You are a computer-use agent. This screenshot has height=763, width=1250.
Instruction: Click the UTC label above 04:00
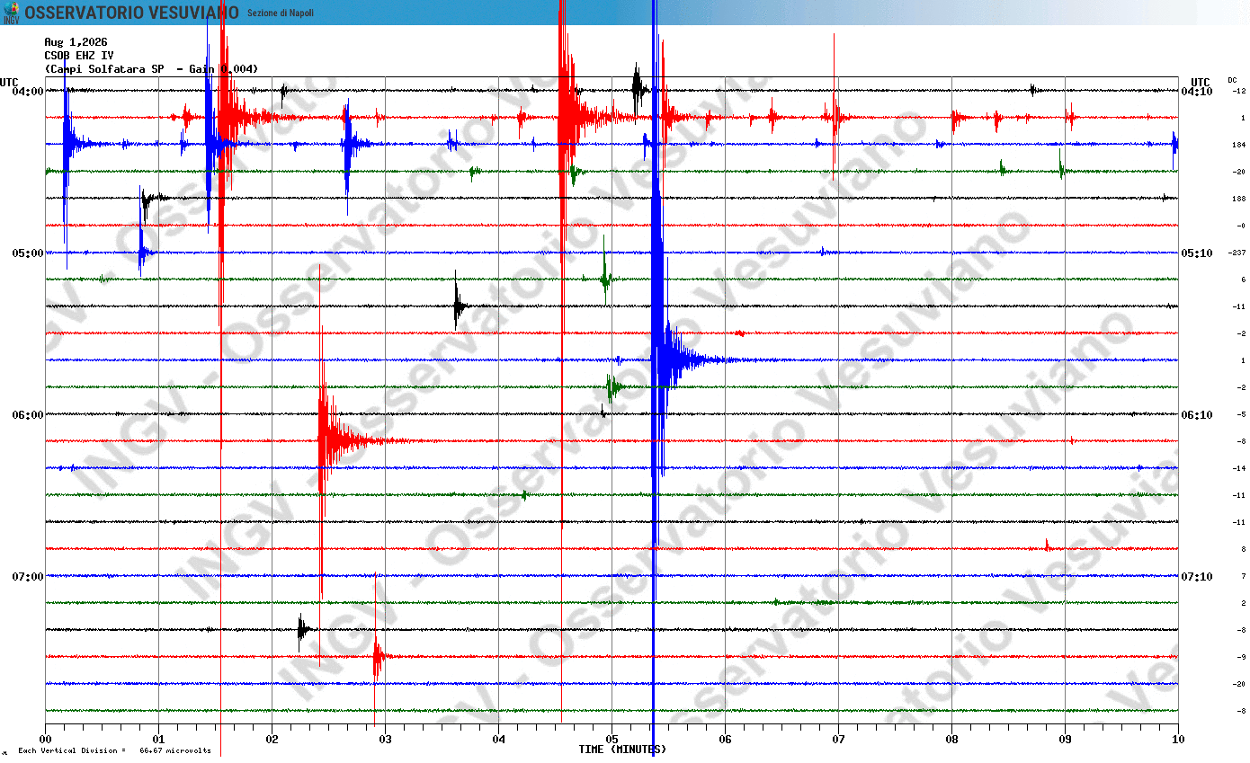point(9,82)
